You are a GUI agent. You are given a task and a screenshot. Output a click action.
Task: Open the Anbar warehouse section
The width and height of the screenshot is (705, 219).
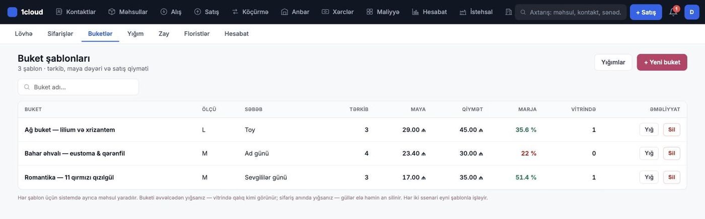(x=295, y=12)
